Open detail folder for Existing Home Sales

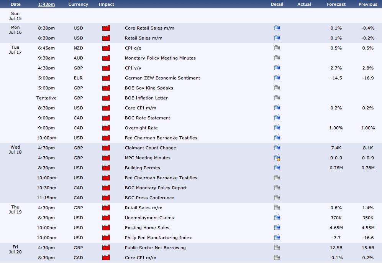277,228
